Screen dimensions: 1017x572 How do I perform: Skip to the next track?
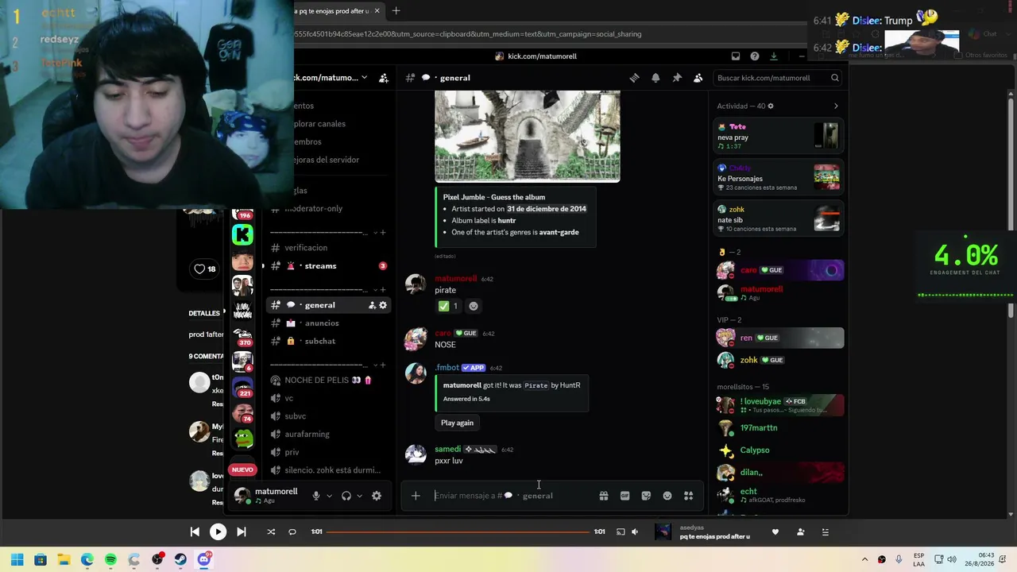(242, 531)
